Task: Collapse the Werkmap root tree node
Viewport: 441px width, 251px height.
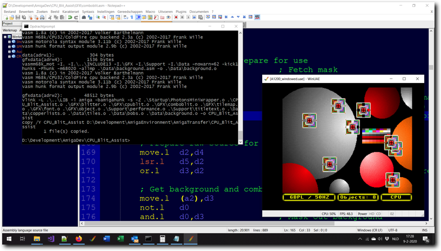Action: (x=5, y=37)
